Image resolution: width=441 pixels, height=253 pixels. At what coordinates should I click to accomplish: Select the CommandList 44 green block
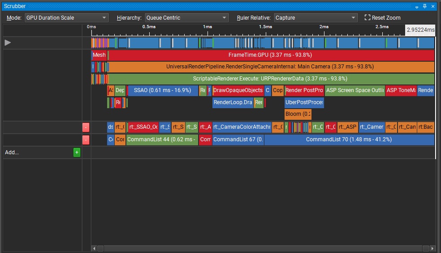[x=161, y=139]
